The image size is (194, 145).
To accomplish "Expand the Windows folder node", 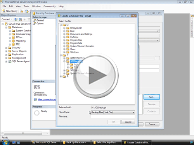I will [x=64, y=52].
